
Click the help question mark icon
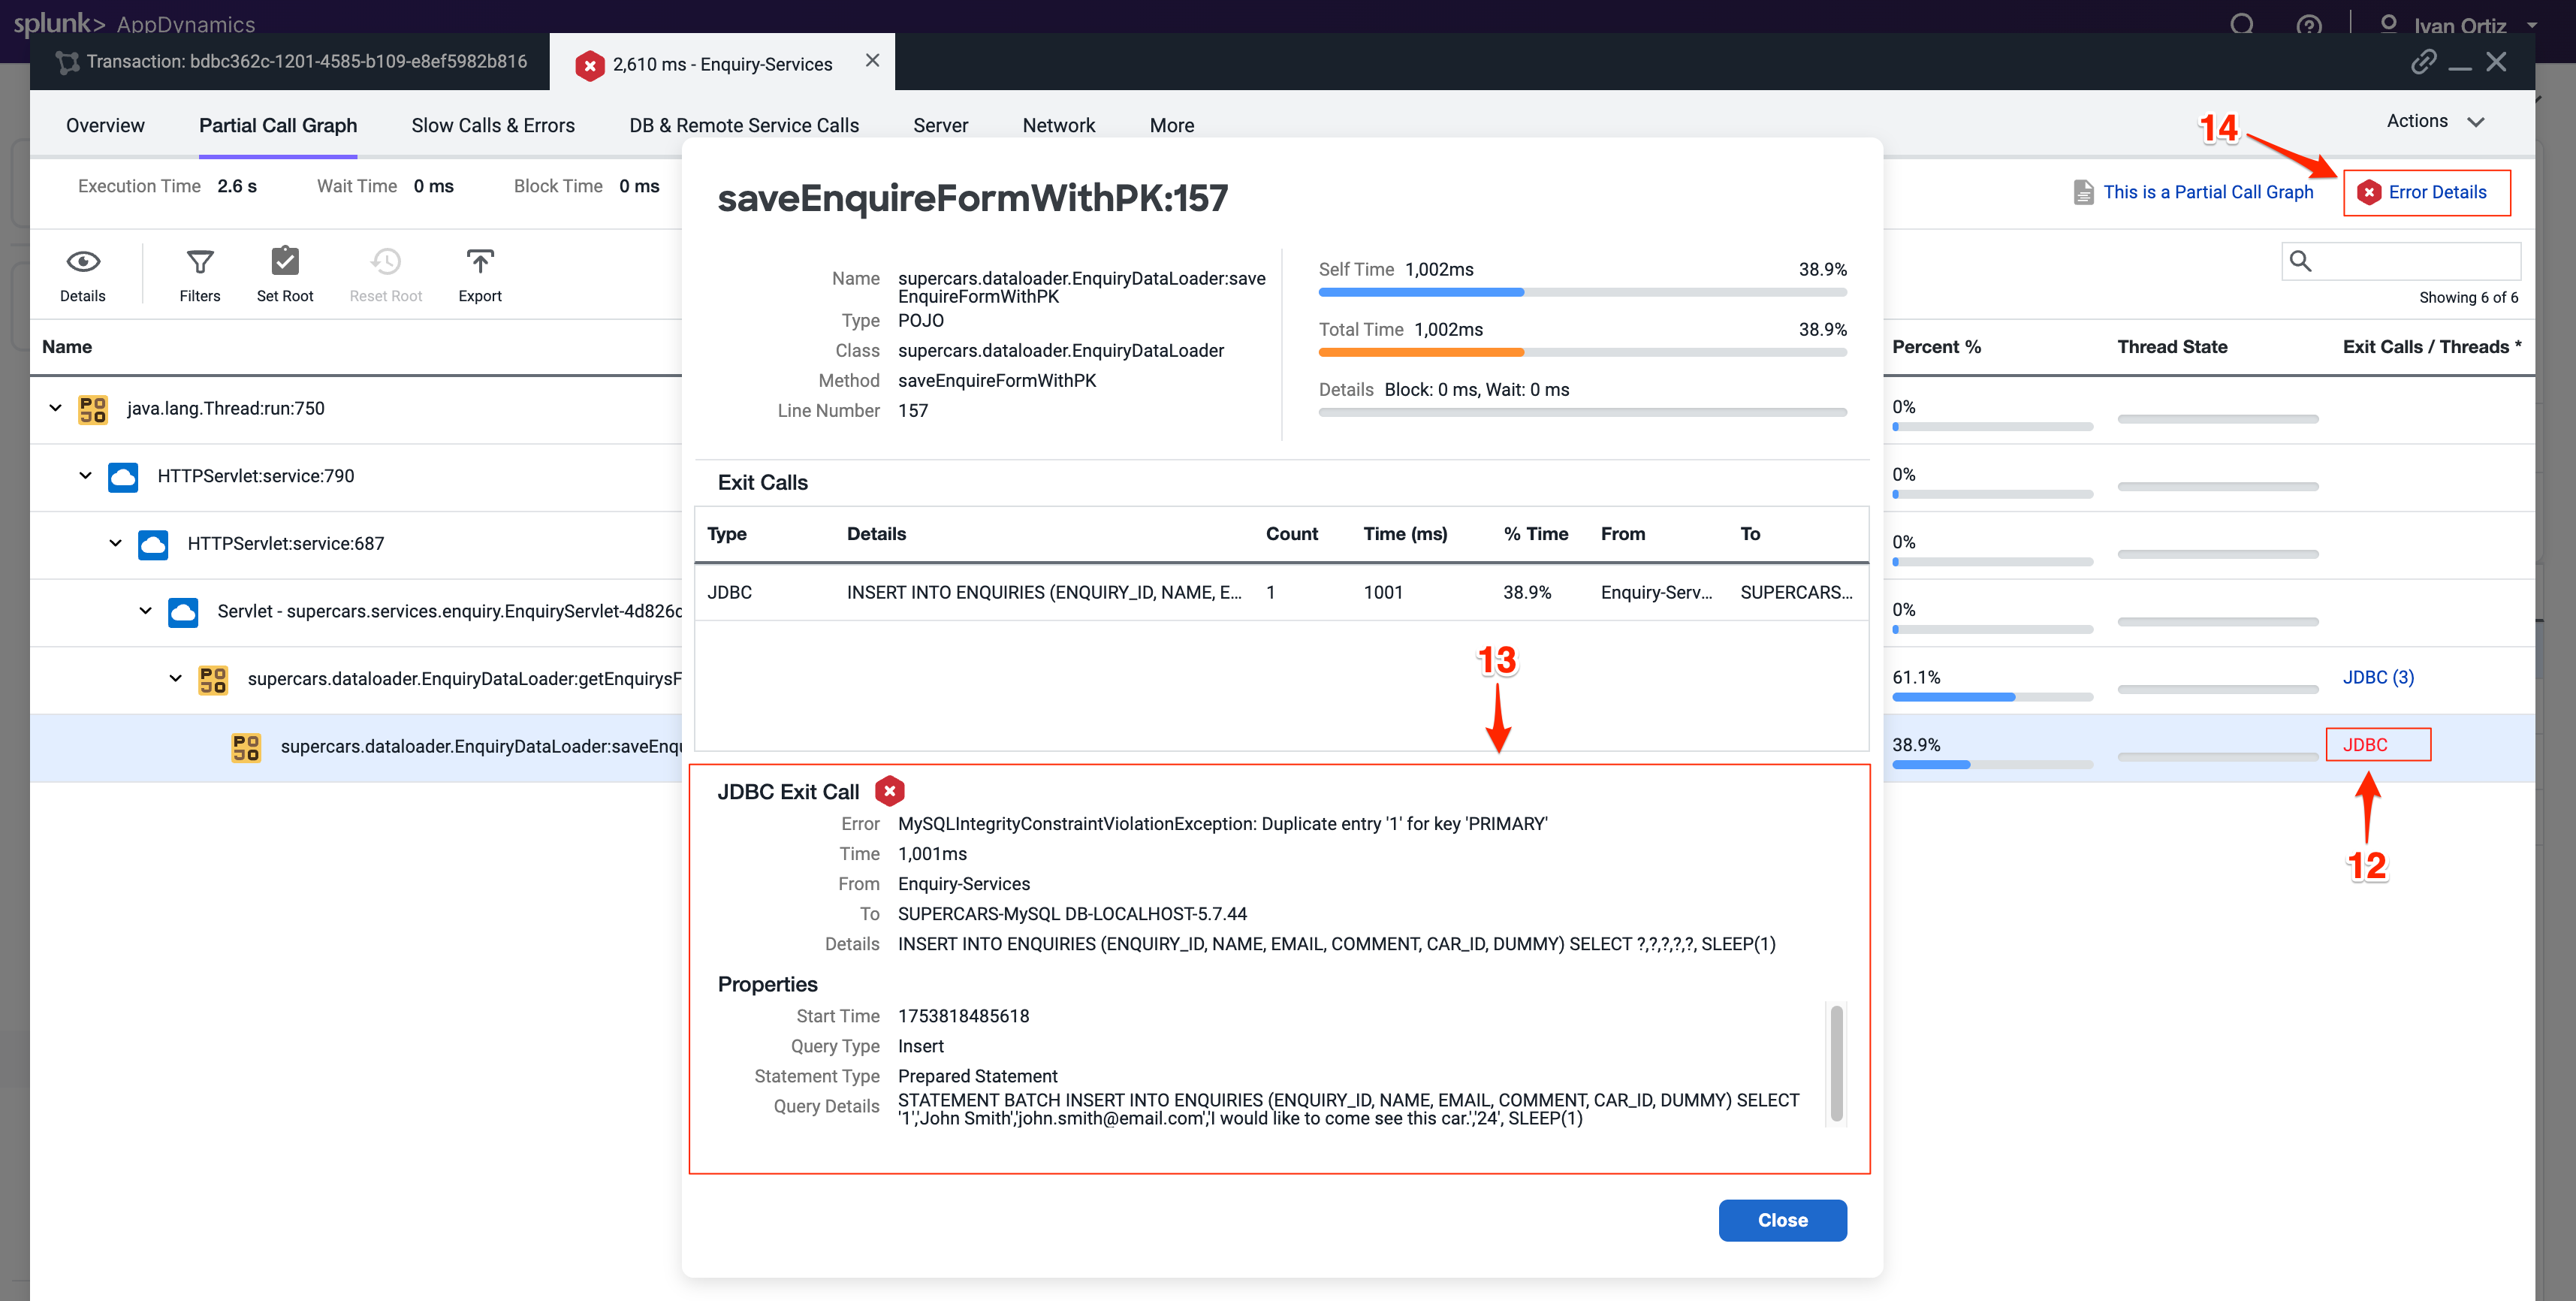[x=2309, y=25]
